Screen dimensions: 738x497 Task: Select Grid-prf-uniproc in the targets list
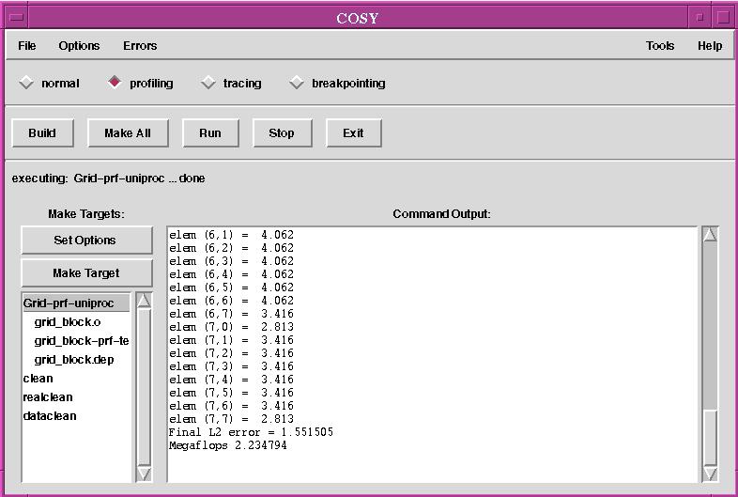click(x=76, y=303)
